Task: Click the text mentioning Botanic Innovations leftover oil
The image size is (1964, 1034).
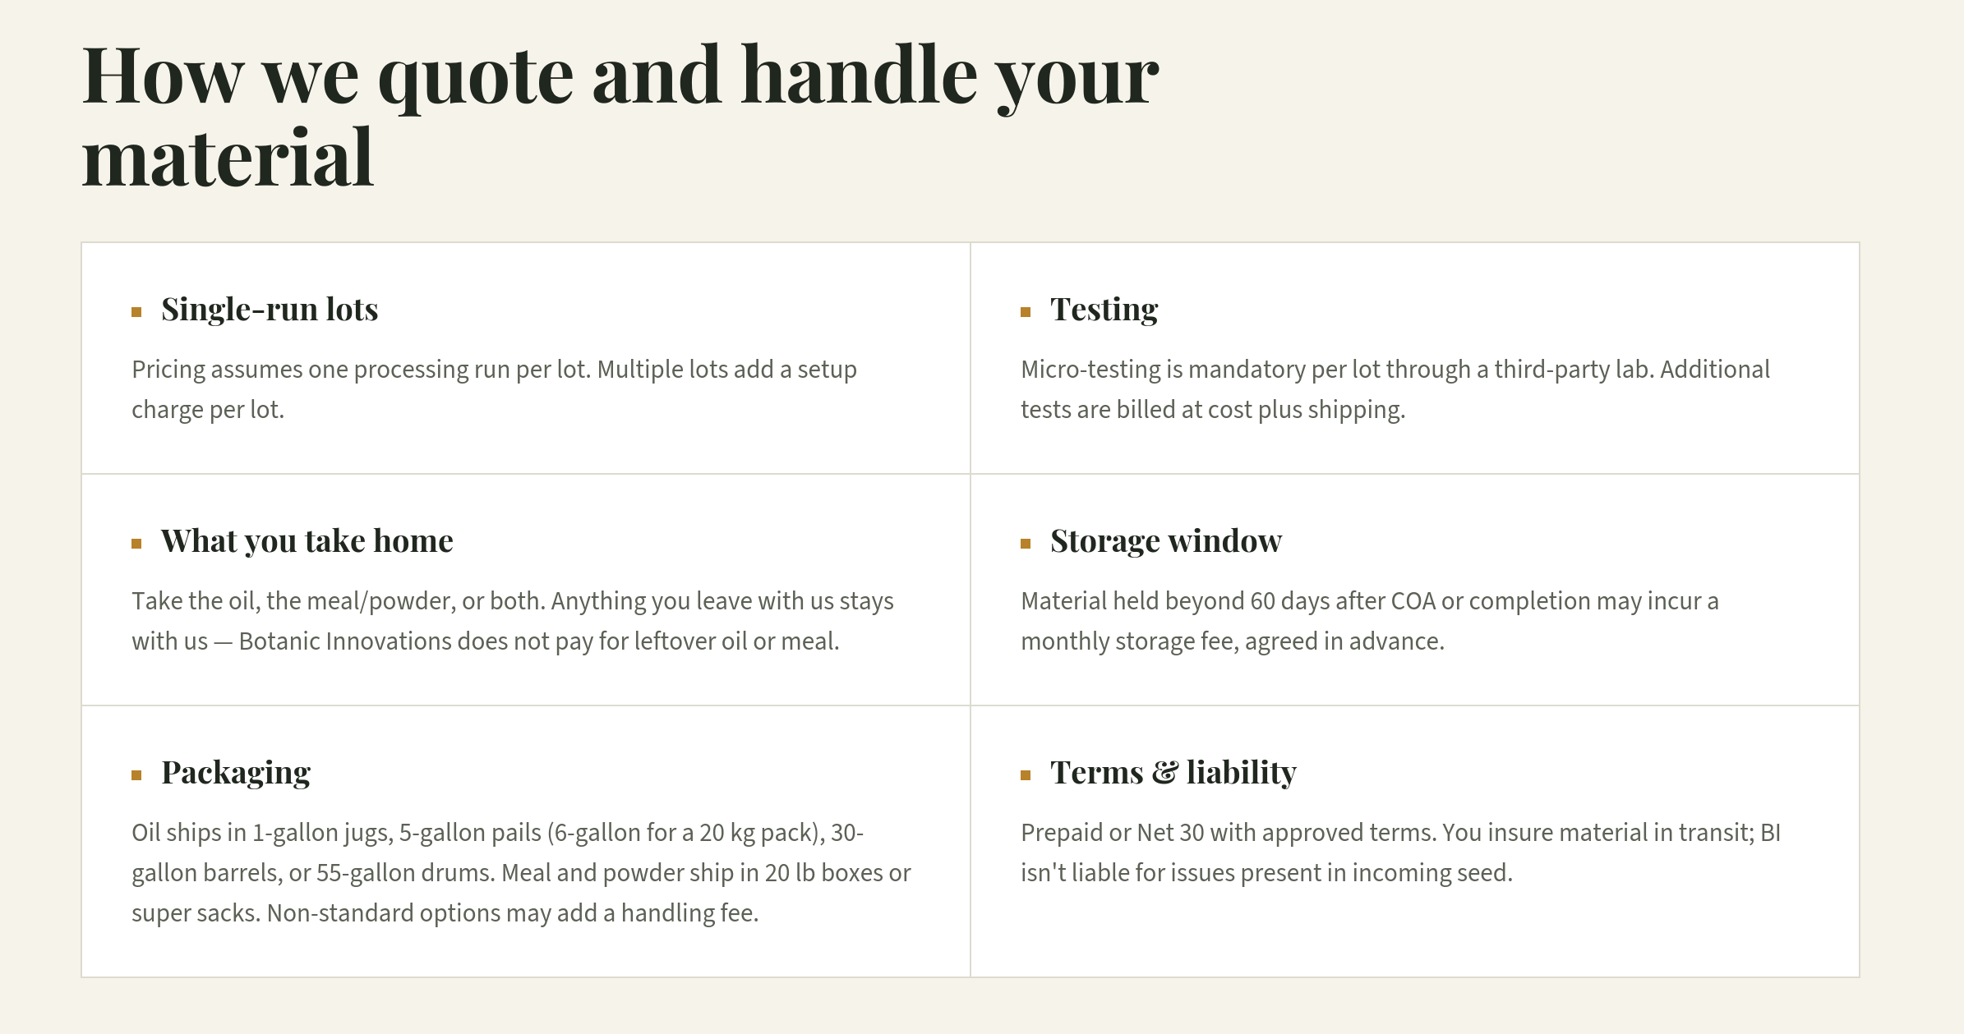Action: coord(513,621)
